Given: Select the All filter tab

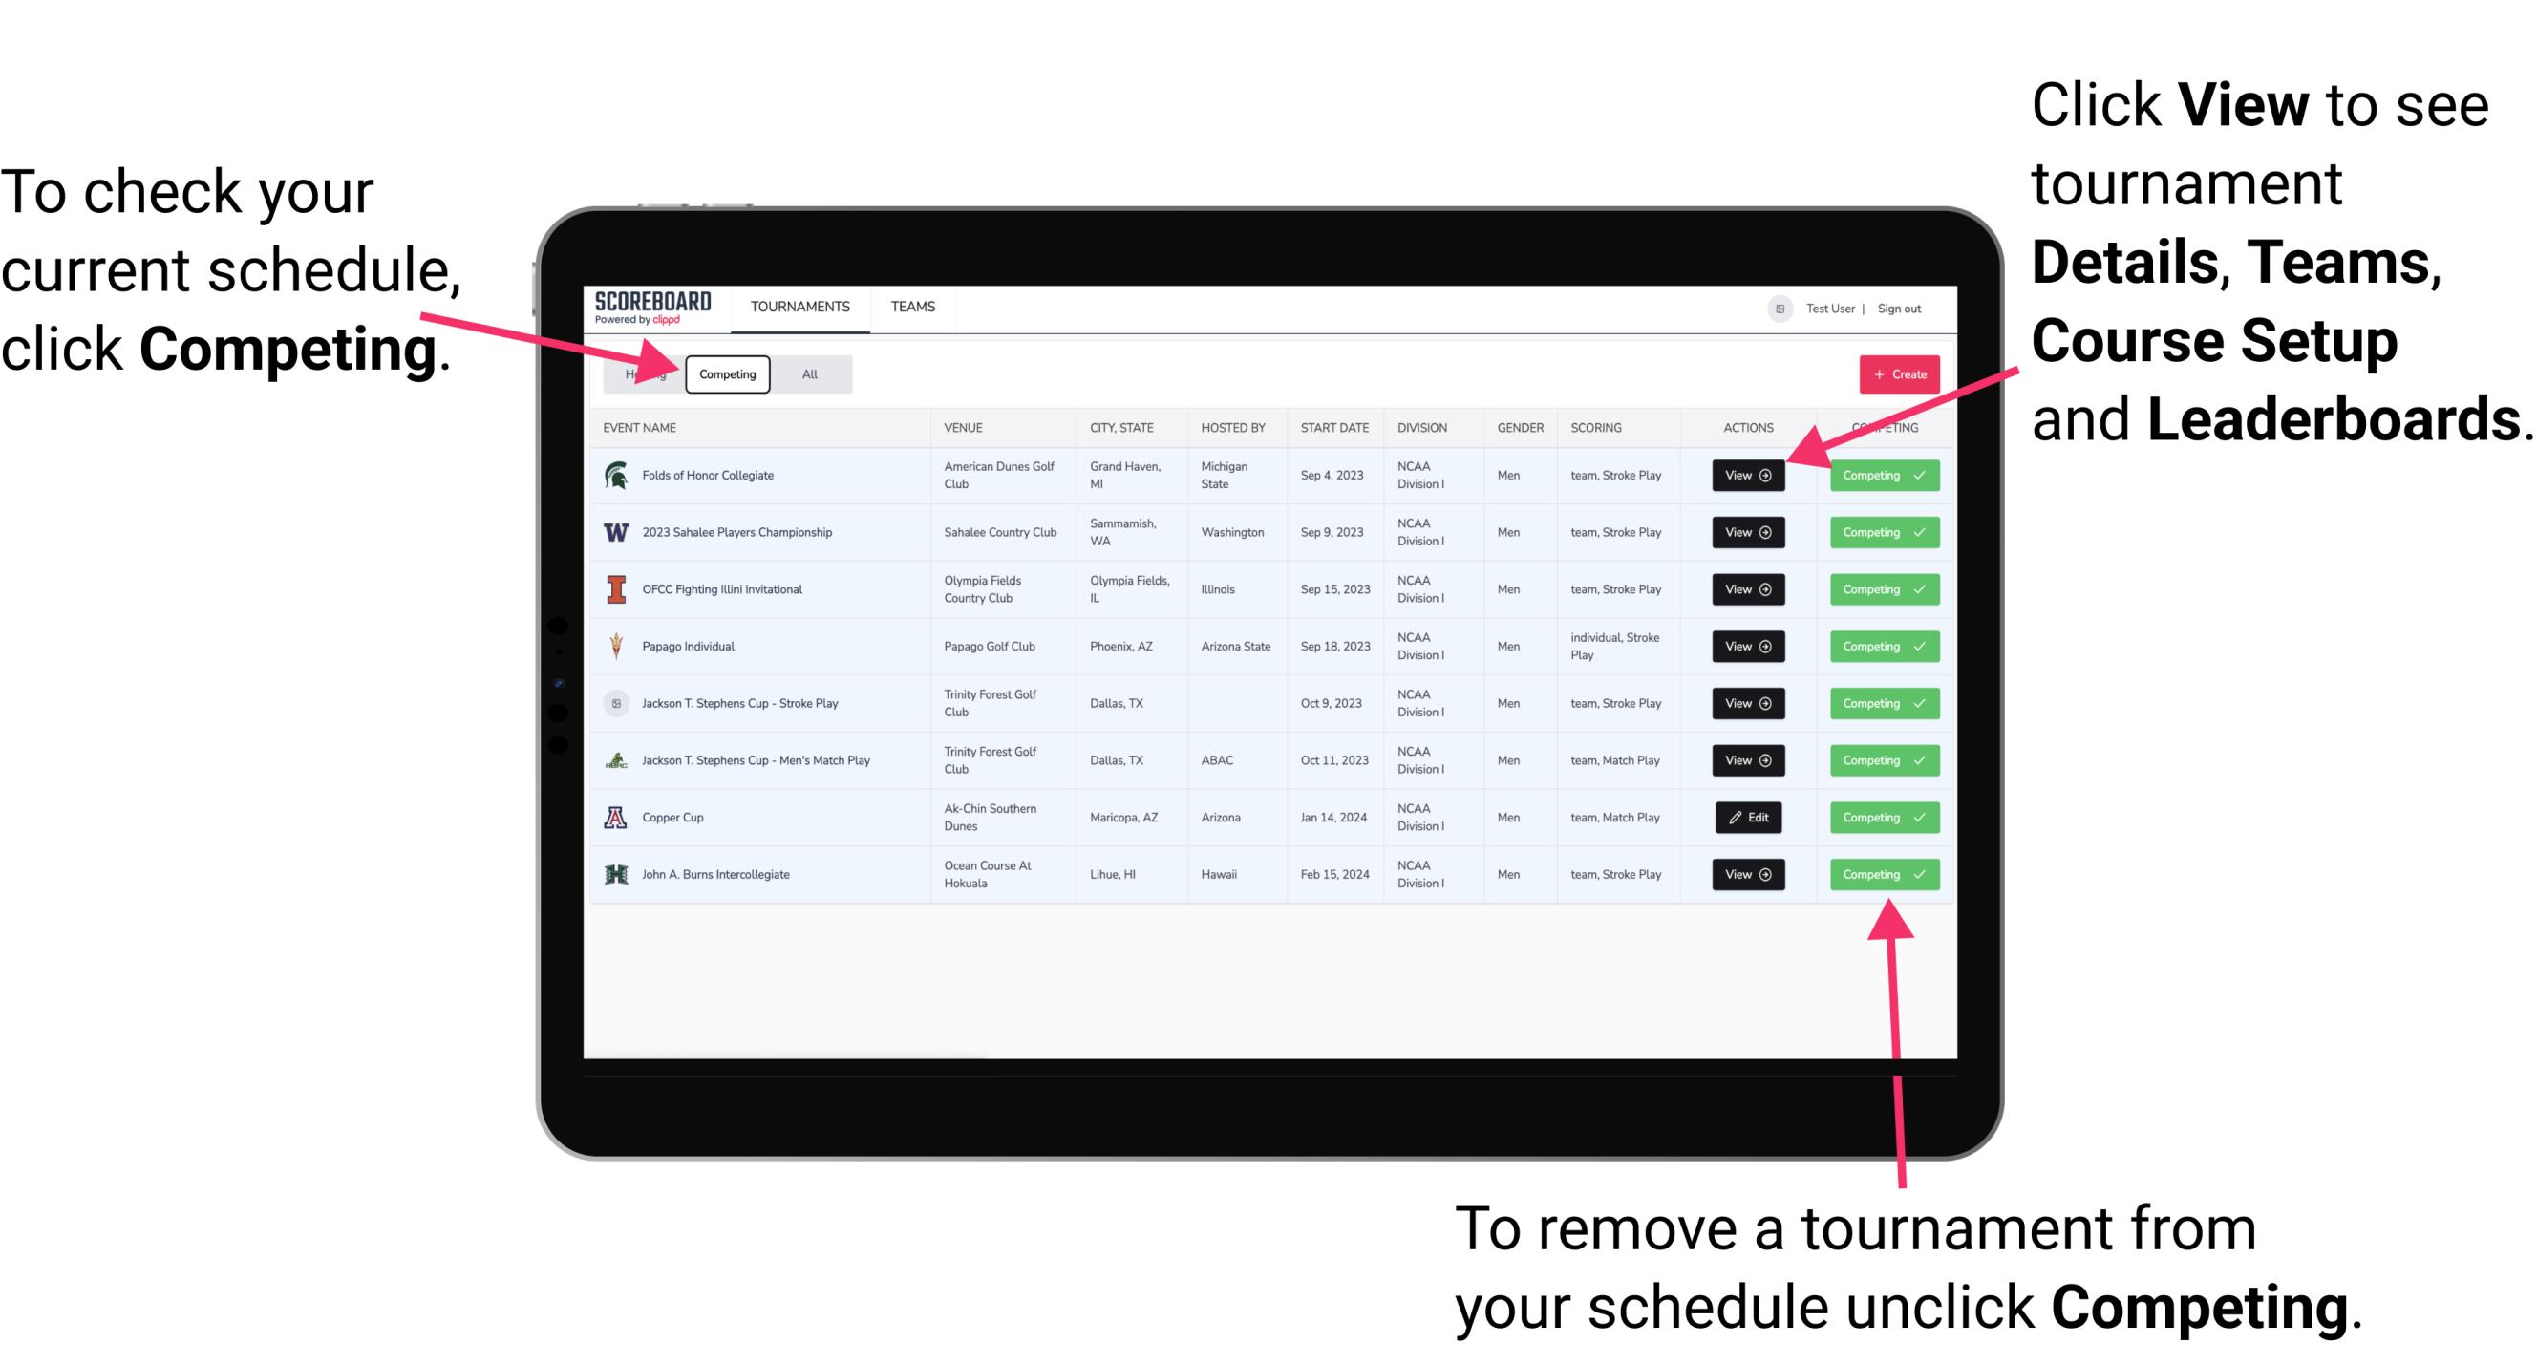Looking at the screenshot, I should [806, 373].
